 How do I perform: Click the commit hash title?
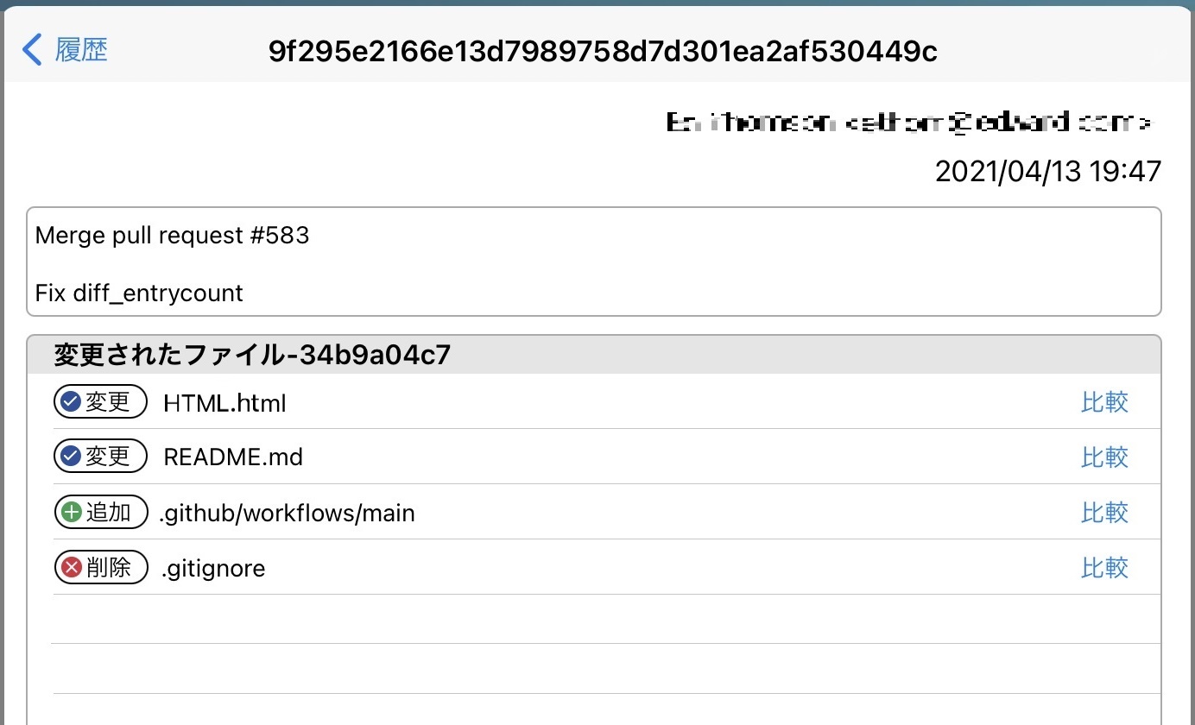coord(603,52)
